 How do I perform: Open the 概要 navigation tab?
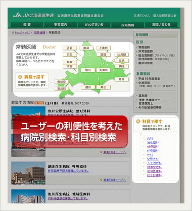(27, 25)
